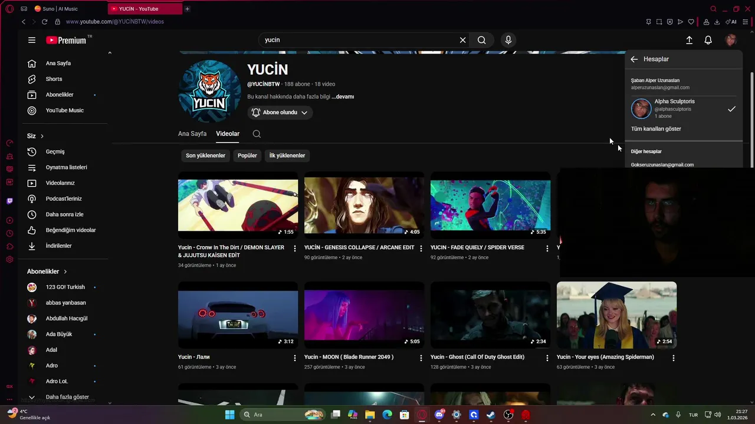
Task: Open the options menu for the Your eyes video
Action: tap(674, 358)
